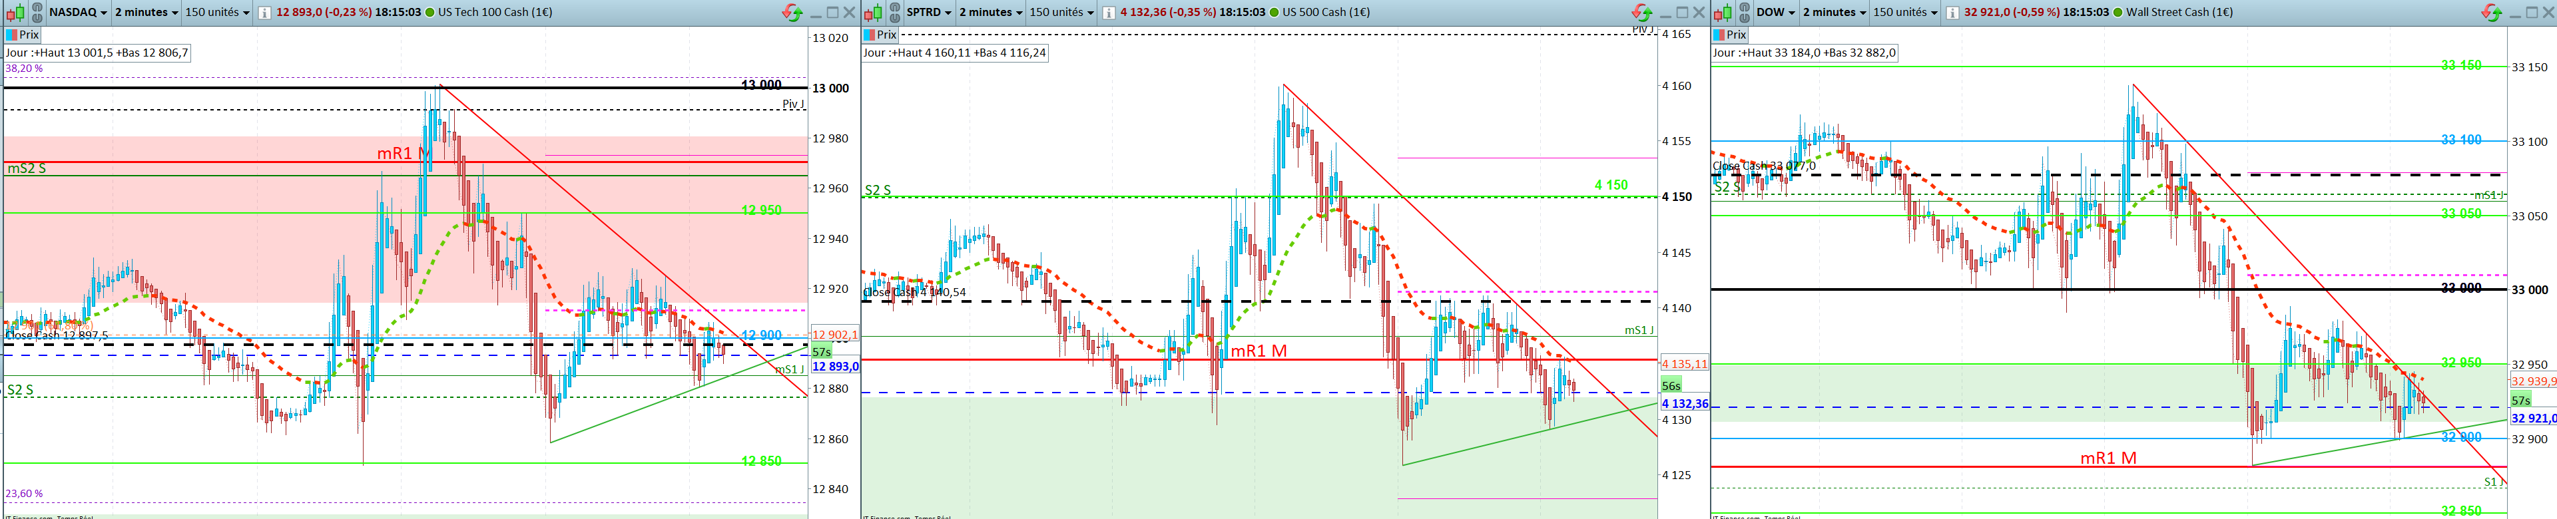The image size is (2557, 519).
Task: Click Jour +Haut 33 184,0 +Bas 32 882,0 label
Action: pos(1805,54)
